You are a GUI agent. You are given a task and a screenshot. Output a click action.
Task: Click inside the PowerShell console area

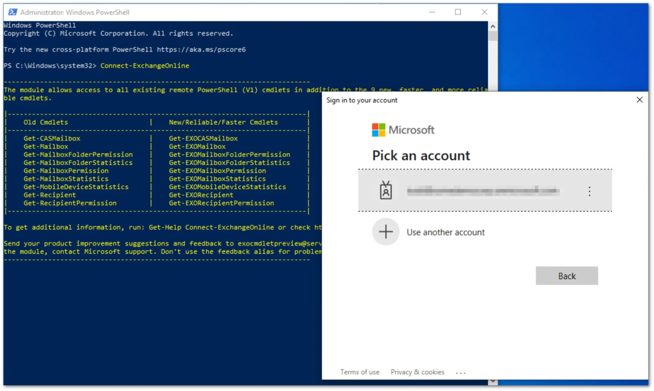tap(164, 311)
